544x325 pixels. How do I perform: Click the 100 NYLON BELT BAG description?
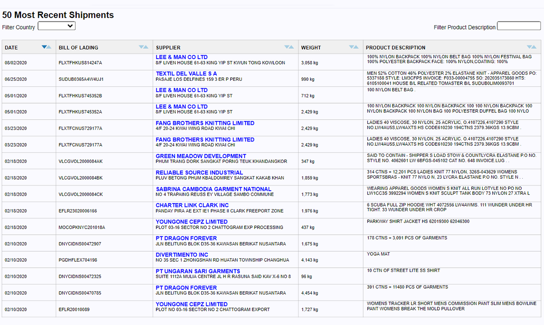click(x=391, y=90)
